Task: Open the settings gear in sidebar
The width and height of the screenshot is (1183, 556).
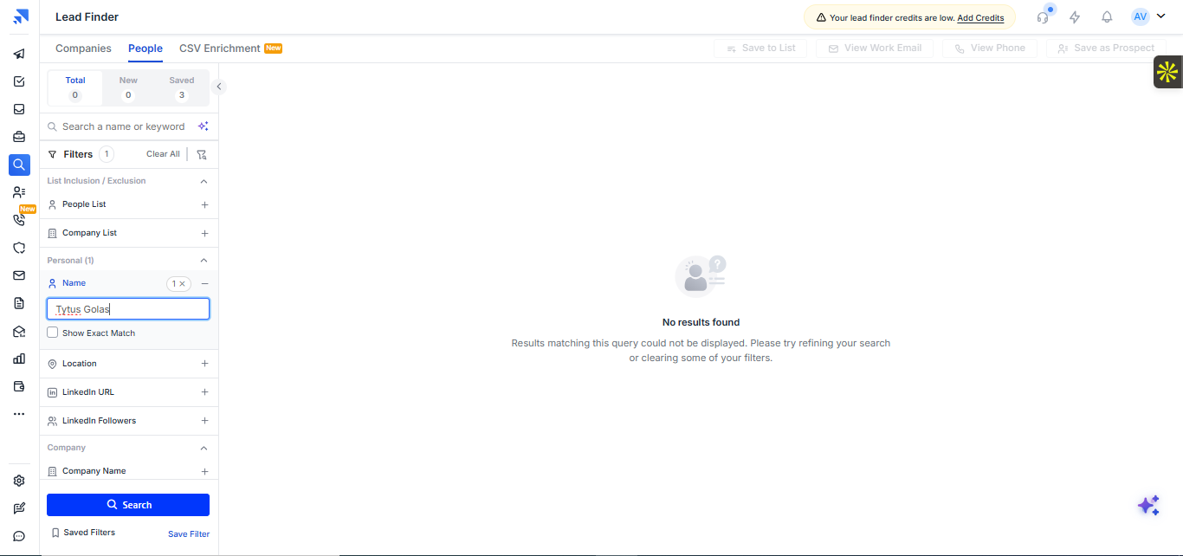Action: (x=19, y=481)
